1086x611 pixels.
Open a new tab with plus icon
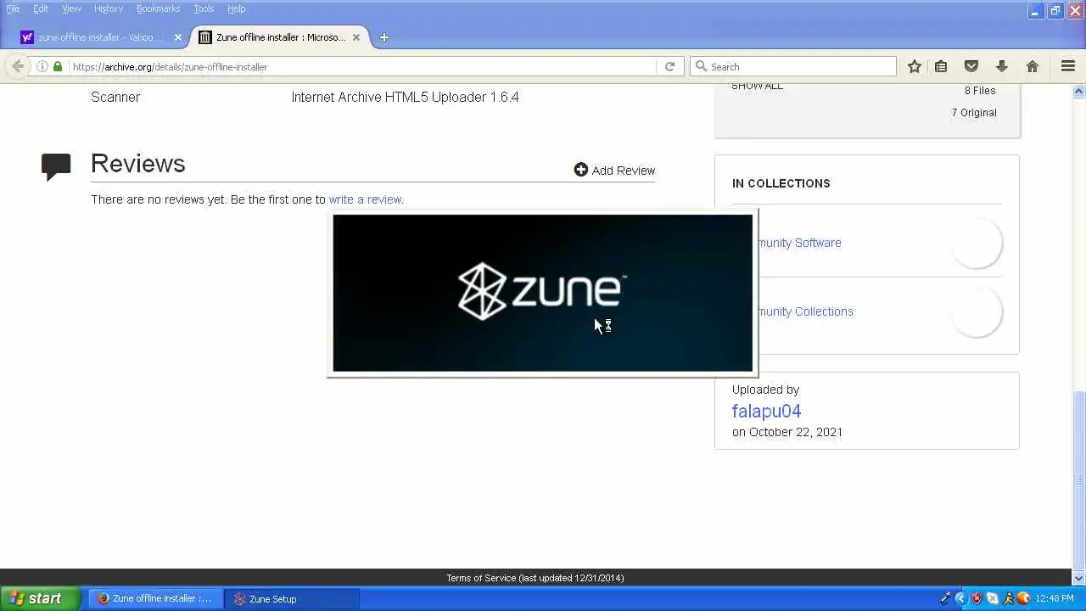[x=384, y=37]
